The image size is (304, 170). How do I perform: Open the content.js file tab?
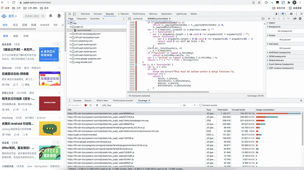click(x=138, y=19)
